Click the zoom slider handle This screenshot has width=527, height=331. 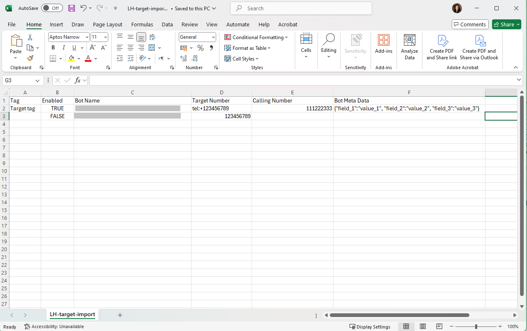pyautogui.click(x=476, y=326)
